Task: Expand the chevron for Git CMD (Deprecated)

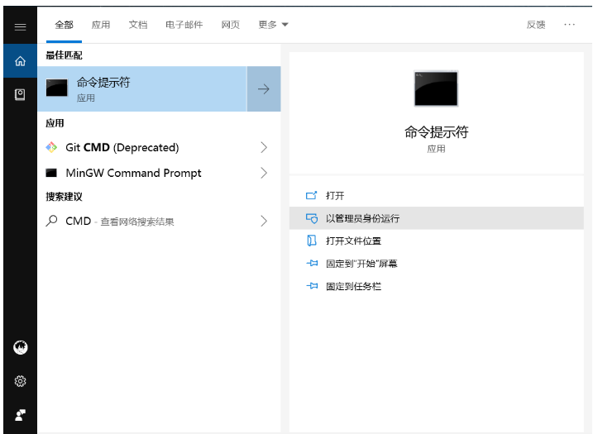Action: click(264, 147)
